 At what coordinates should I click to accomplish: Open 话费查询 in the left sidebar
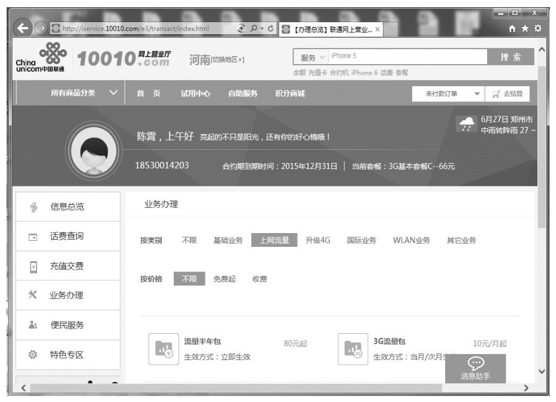[67, 236]
